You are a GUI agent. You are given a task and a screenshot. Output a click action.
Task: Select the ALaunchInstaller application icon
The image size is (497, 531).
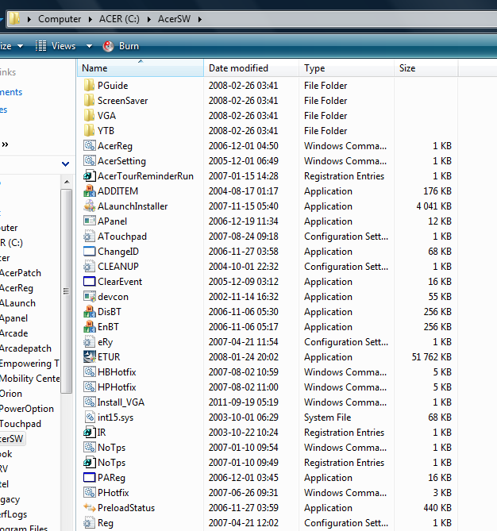[90, 206]
